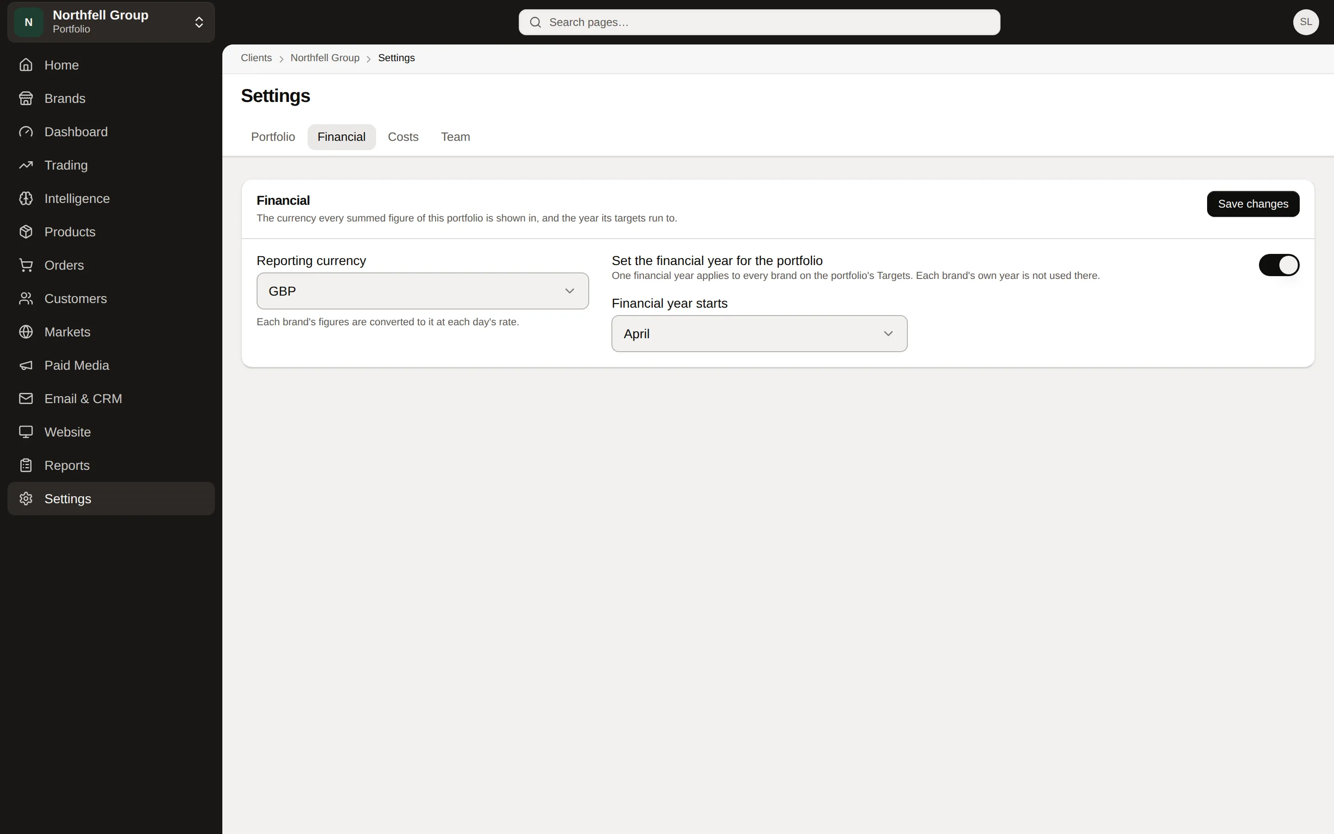Image resolution: width=1334 pixels, height=834 pixels.
Task: Open Intelligence brain icon
Action: point(26,199)
